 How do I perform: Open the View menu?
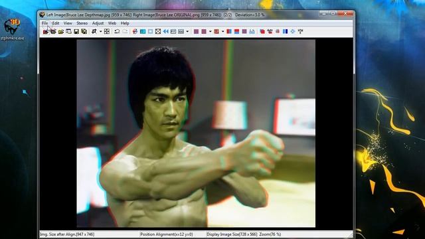68,23
